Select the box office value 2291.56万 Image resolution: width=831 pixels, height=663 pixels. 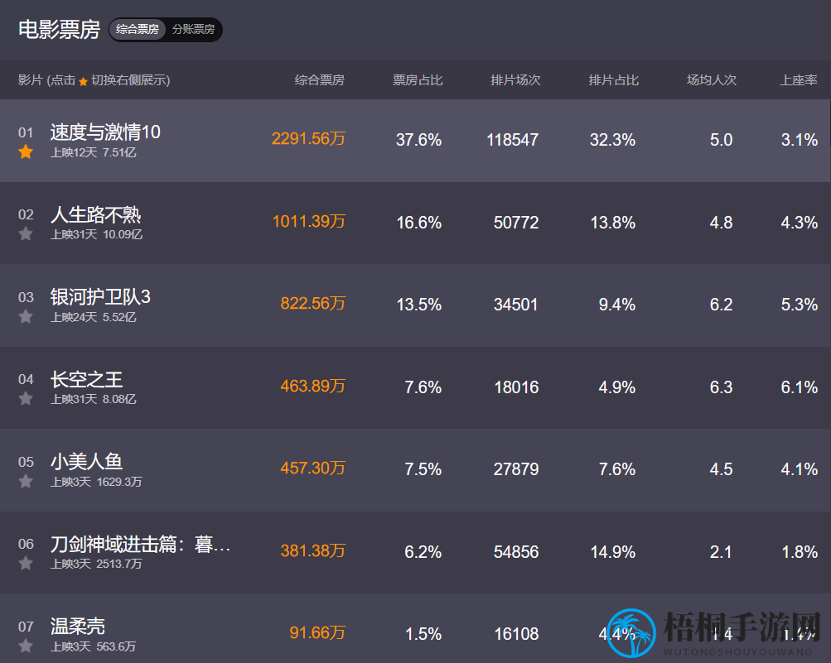click(x=308, y=139)
